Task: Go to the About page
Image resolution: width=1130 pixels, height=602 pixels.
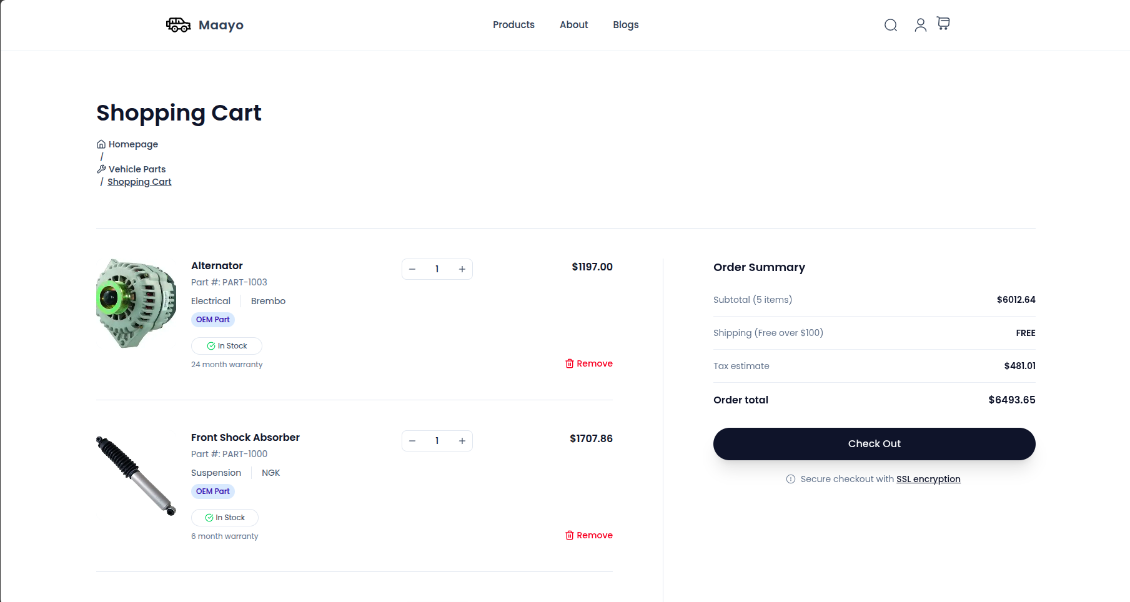Action: tap(573, 25)
